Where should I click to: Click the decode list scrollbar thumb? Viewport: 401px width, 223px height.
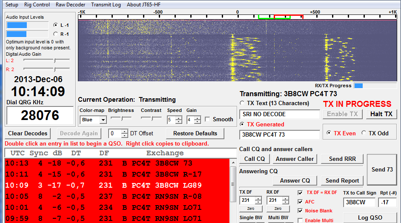pyautogui.click(x=233, y=184)
